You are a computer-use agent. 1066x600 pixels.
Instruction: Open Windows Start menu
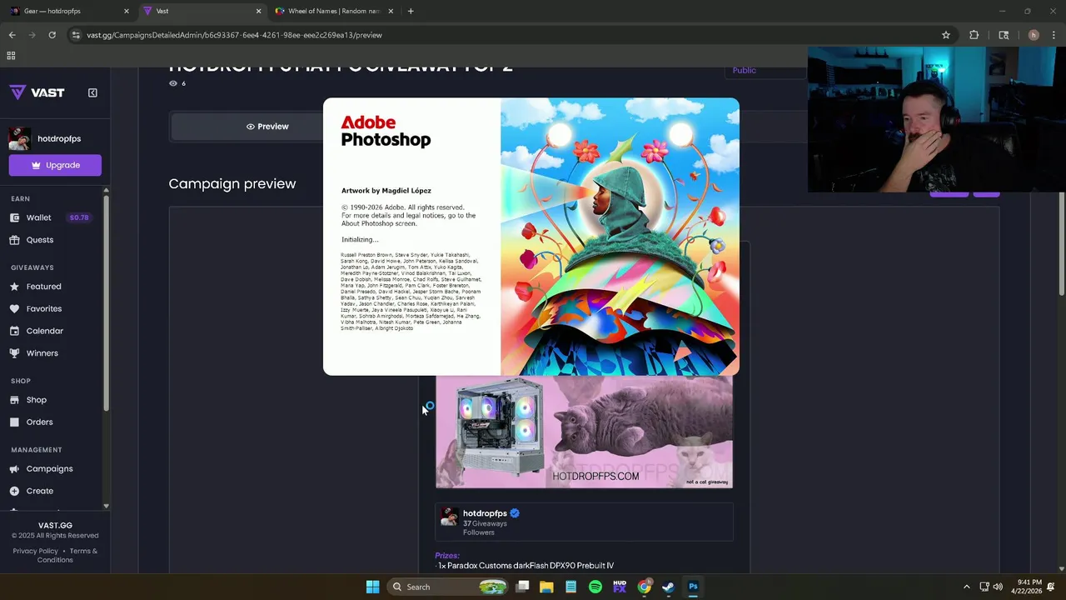click(372, 587)
